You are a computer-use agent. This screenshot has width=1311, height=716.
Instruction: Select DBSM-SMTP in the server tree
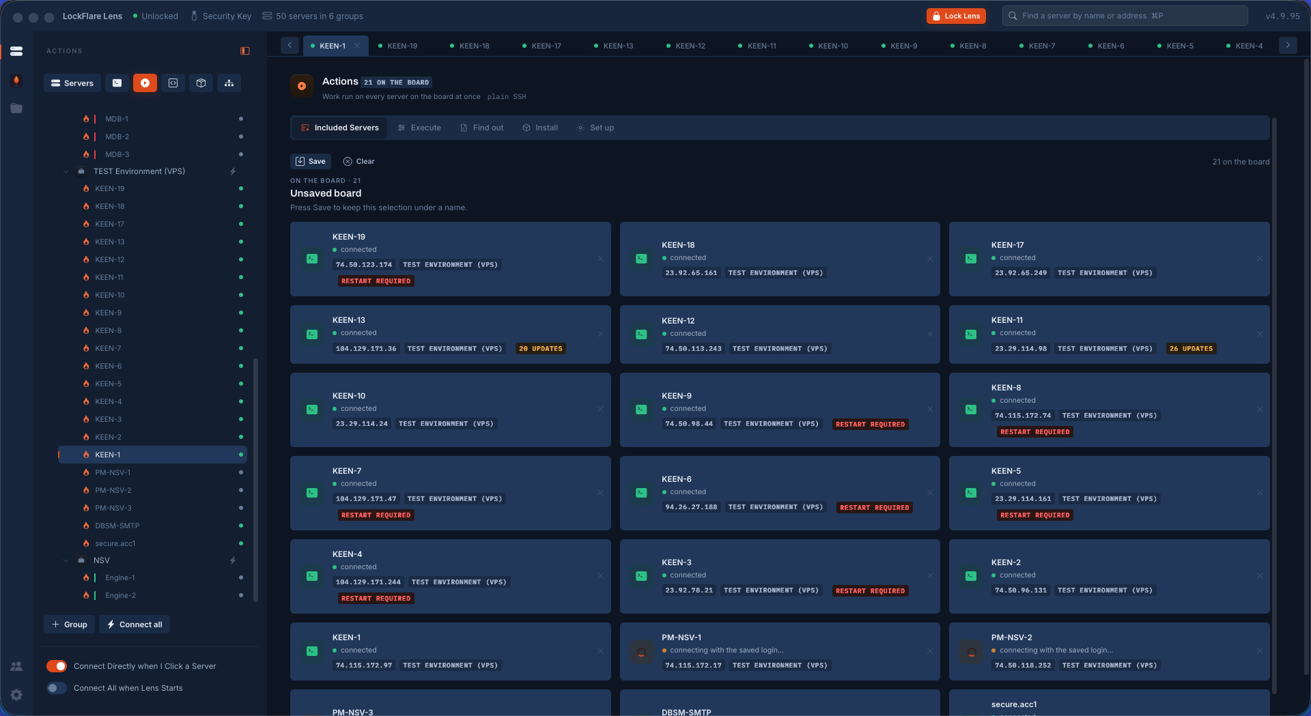[152, 526]
